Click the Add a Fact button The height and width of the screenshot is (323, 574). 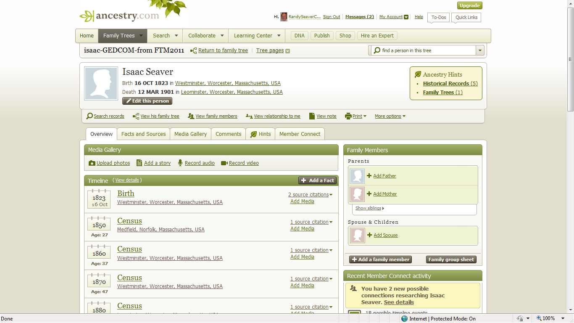click(x=317, y=180)
